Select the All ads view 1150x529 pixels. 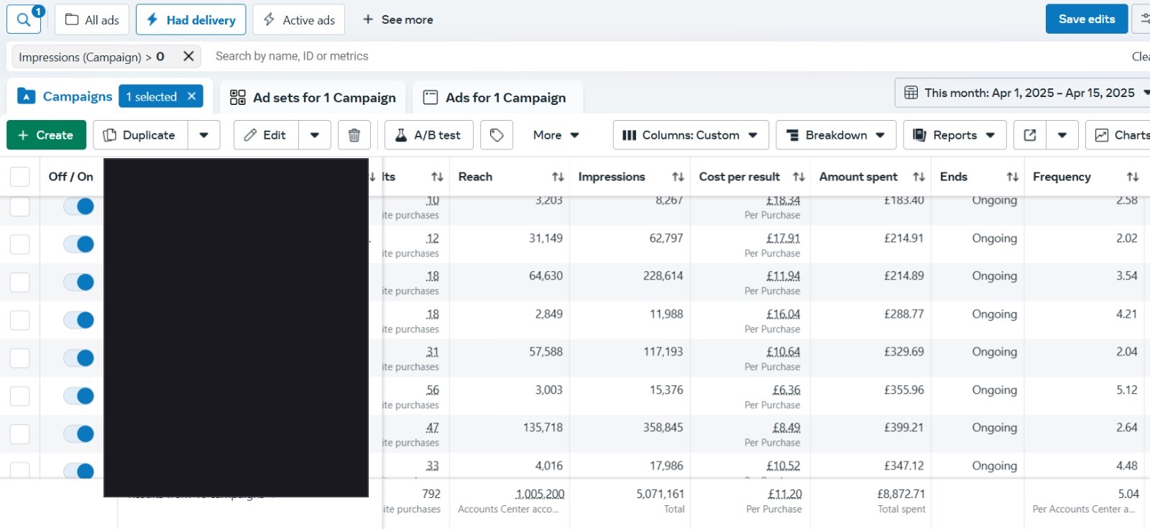tap(92, 19)
